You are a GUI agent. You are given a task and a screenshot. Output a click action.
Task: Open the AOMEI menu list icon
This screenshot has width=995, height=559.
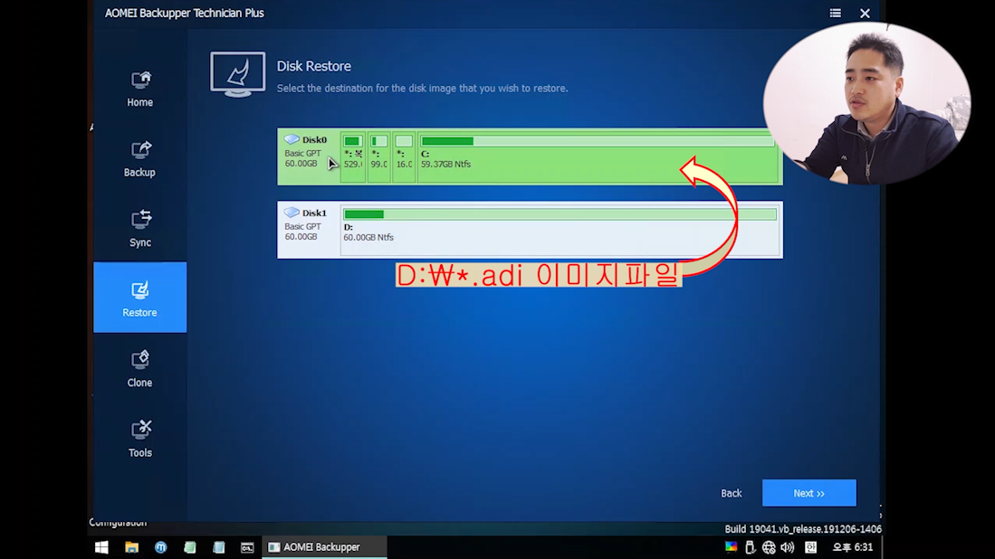click(x=835, y=14)
